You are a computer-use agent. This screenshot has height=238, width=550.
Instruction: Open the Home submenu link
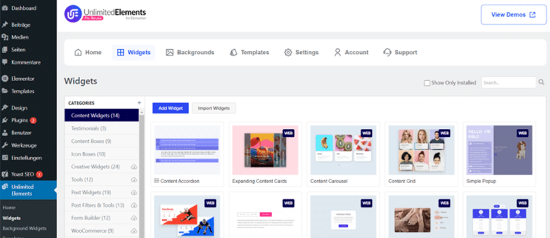9,208
